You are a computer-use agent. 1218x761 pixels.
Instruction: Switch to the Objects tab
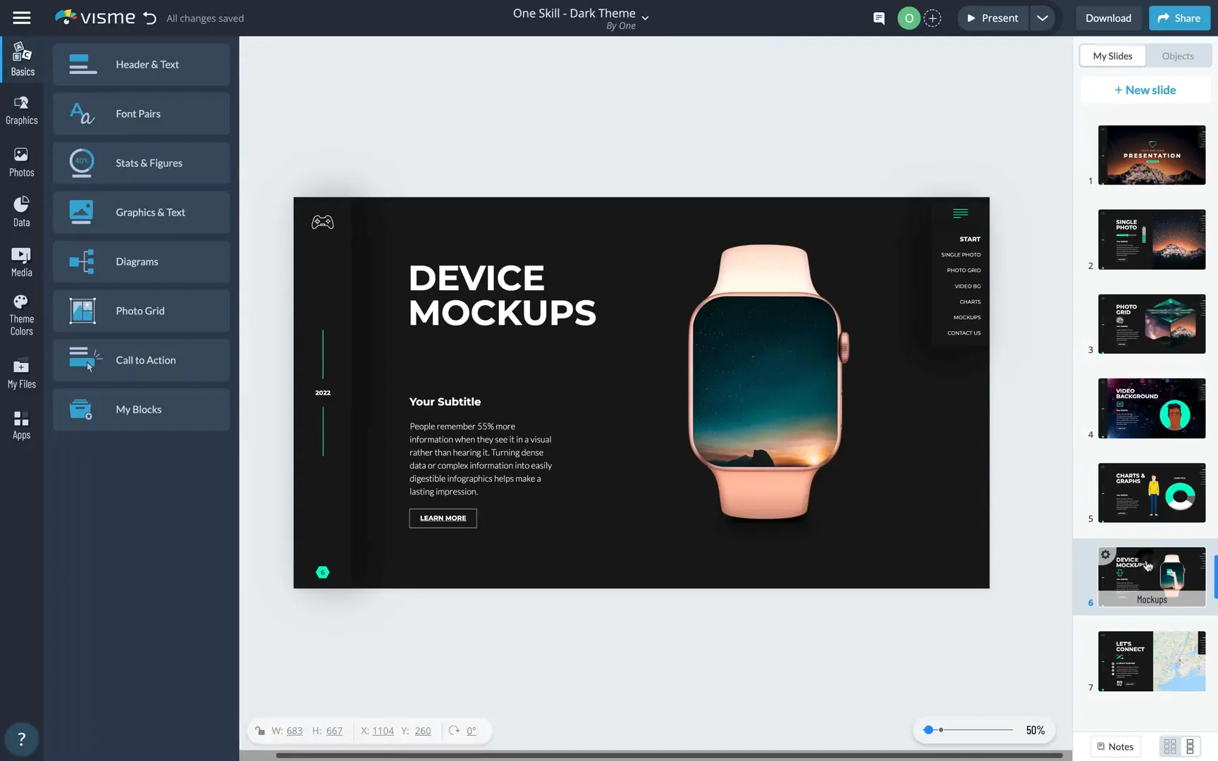coord(1177,56)
